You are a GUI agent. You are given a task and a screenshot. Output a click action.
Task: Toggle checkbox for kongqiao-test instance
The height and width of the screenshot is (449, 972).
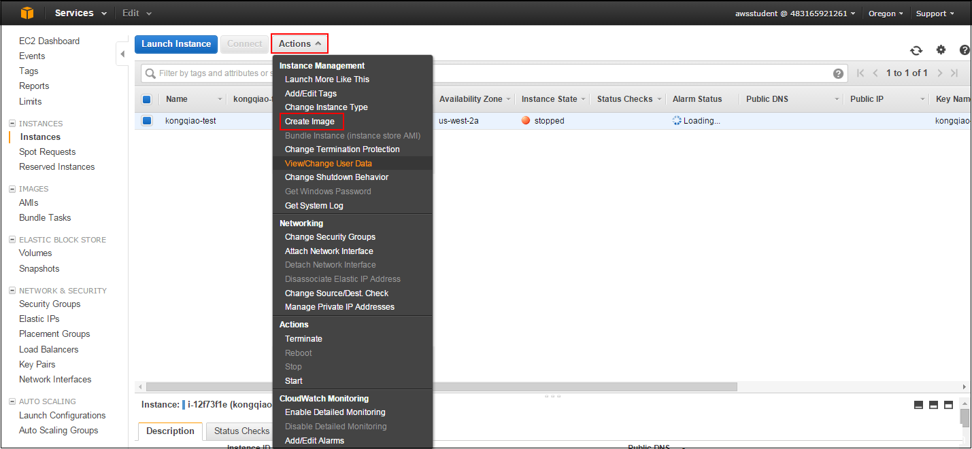click(x=147, y=121)
